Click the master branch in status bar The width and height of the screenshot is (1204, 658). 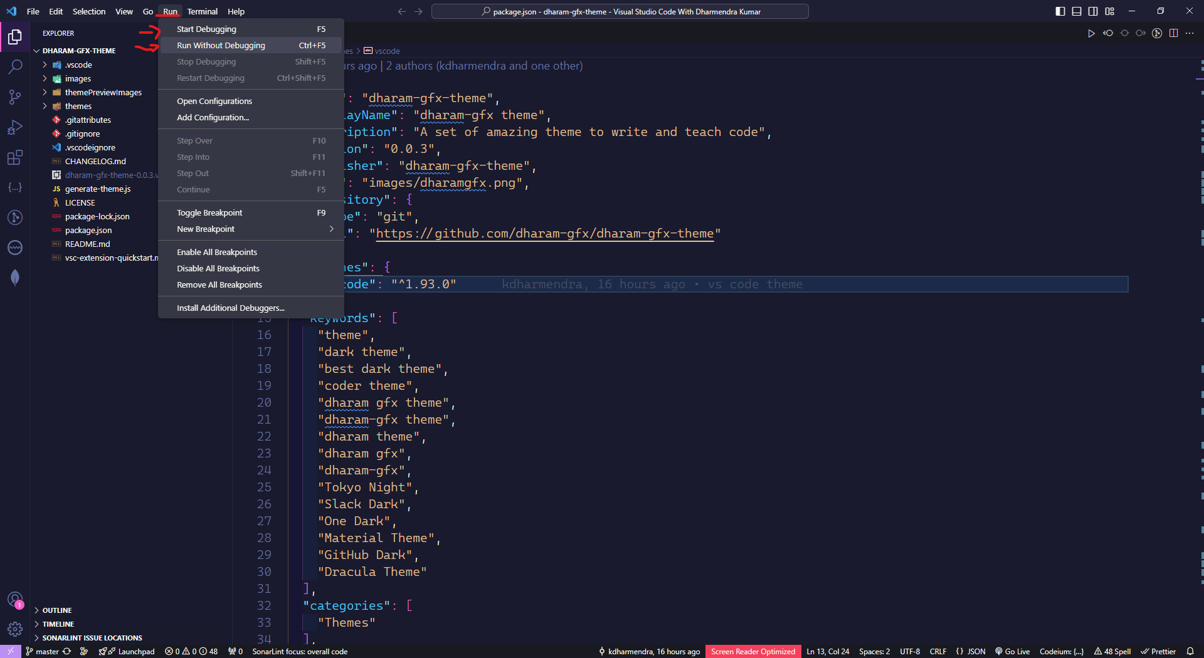(43, 652)
